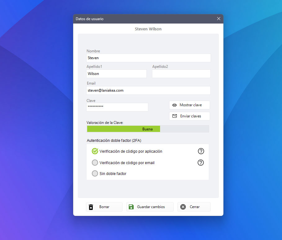Screen dimensions: 282x240
Task: Open help for verification by application
Action: [x=201, y=151]
